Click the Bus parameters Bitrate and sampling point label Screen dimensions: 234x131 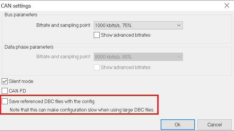[64, 26]
